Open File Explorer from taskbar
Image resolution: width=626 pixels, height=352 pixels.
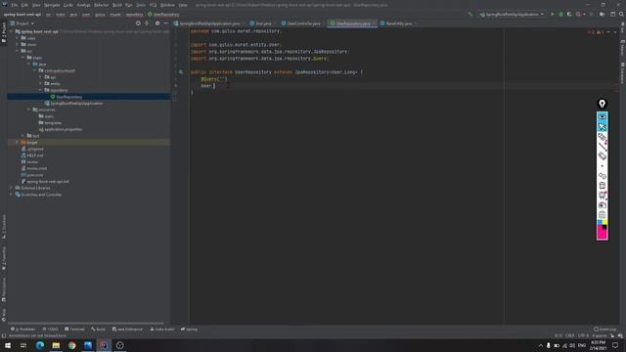pos(56,345)
